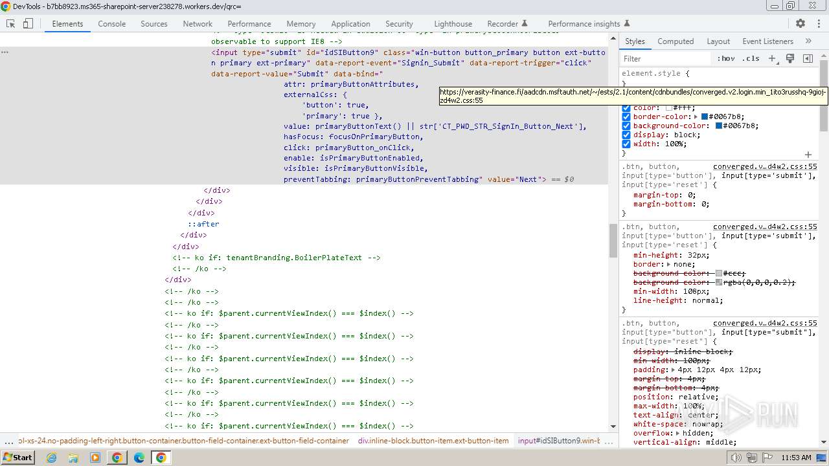Switch to the Layout tab
The height and width of the screenshot is (466, 829).
click(718, 41)
